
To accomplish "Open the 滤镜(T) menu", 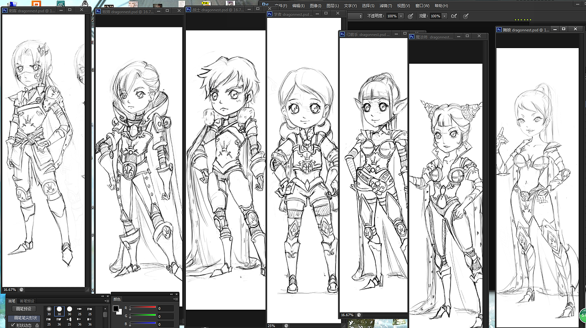I will (386, 5).
